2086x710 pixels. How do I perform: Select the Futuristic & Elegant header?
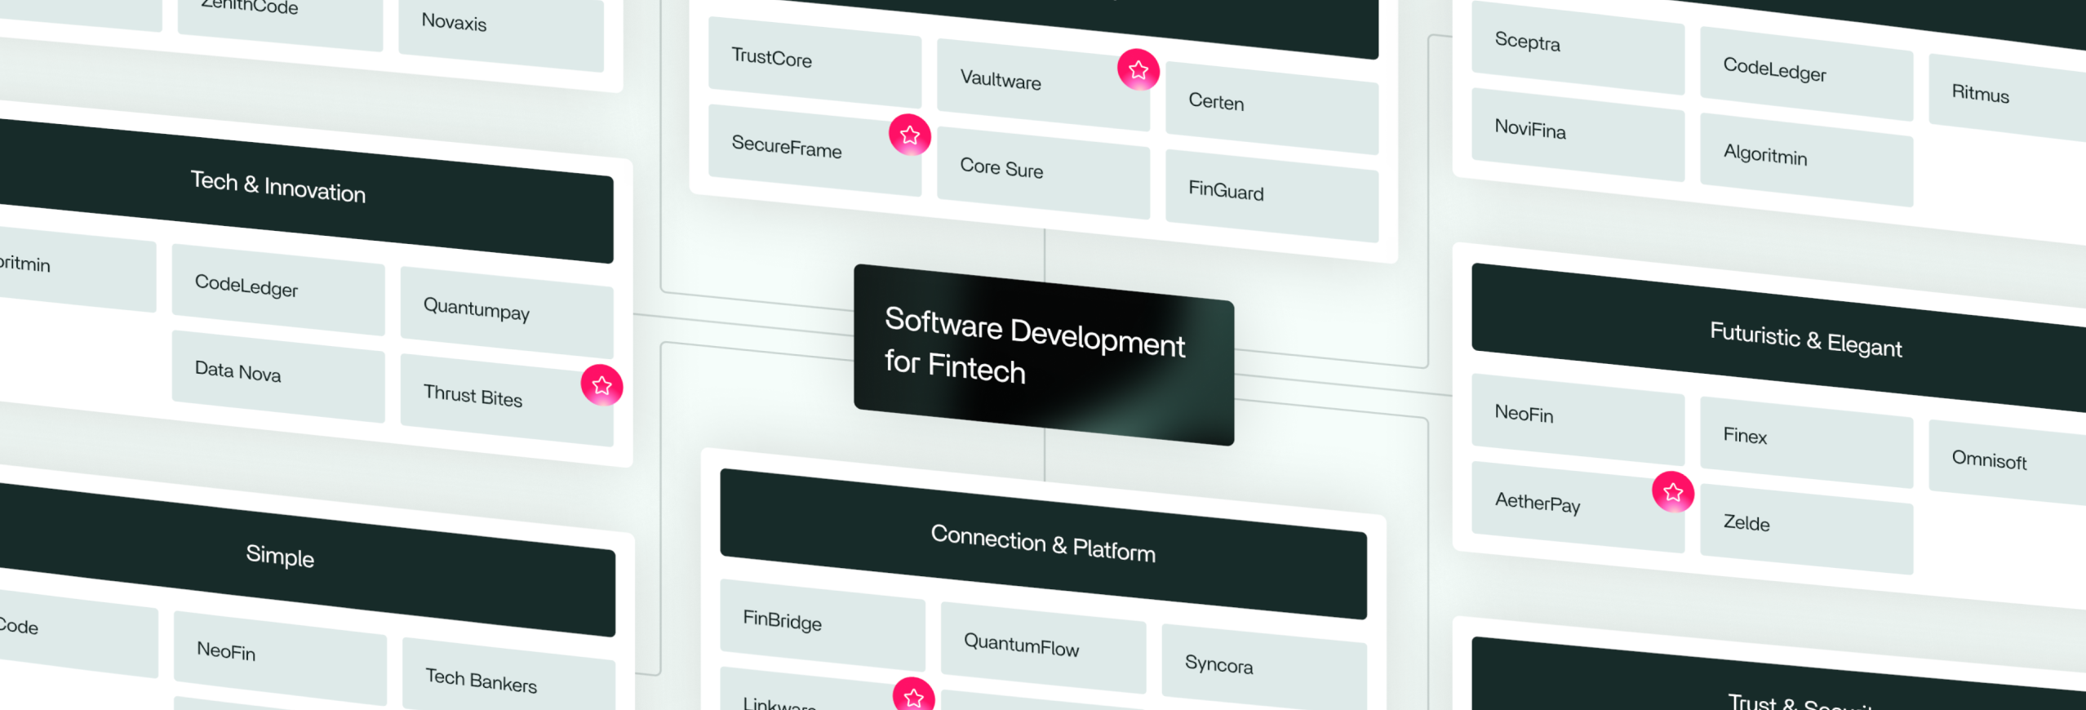click(x=1804, y=339)
